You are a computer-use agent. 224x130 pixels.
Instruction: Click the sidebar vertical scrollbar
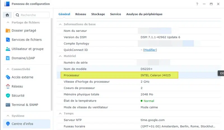coord(52,64)
